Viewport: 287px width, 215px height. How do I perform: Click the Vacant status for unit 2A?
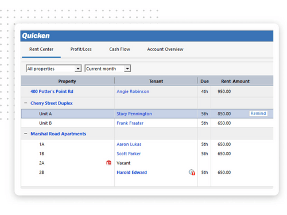pyautogui.click(x=123, y=163)
